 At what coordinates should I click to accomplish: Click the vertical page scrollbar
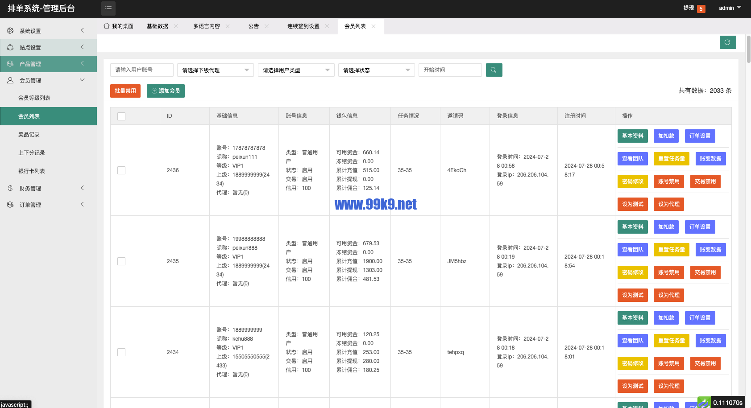[x=748, y=49]
